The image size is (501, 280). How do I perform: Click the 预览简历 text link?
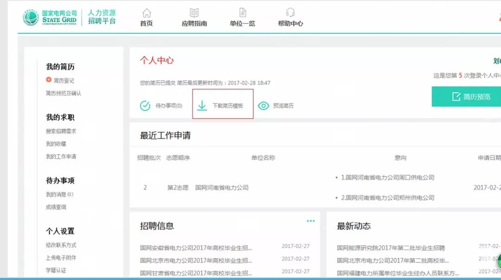tap(283, 106)
